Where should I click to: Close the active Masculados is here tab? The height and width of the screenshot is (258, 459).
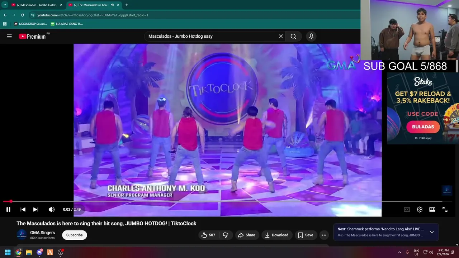coord(118,5)
